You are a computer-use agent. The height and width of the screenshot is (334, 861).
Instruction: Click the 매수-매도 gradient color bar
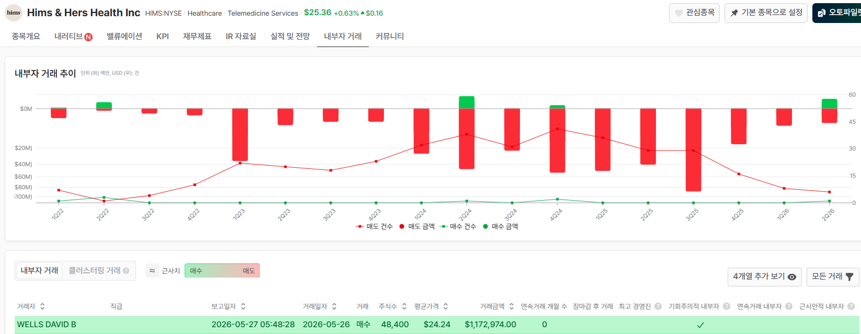[222, 271]
